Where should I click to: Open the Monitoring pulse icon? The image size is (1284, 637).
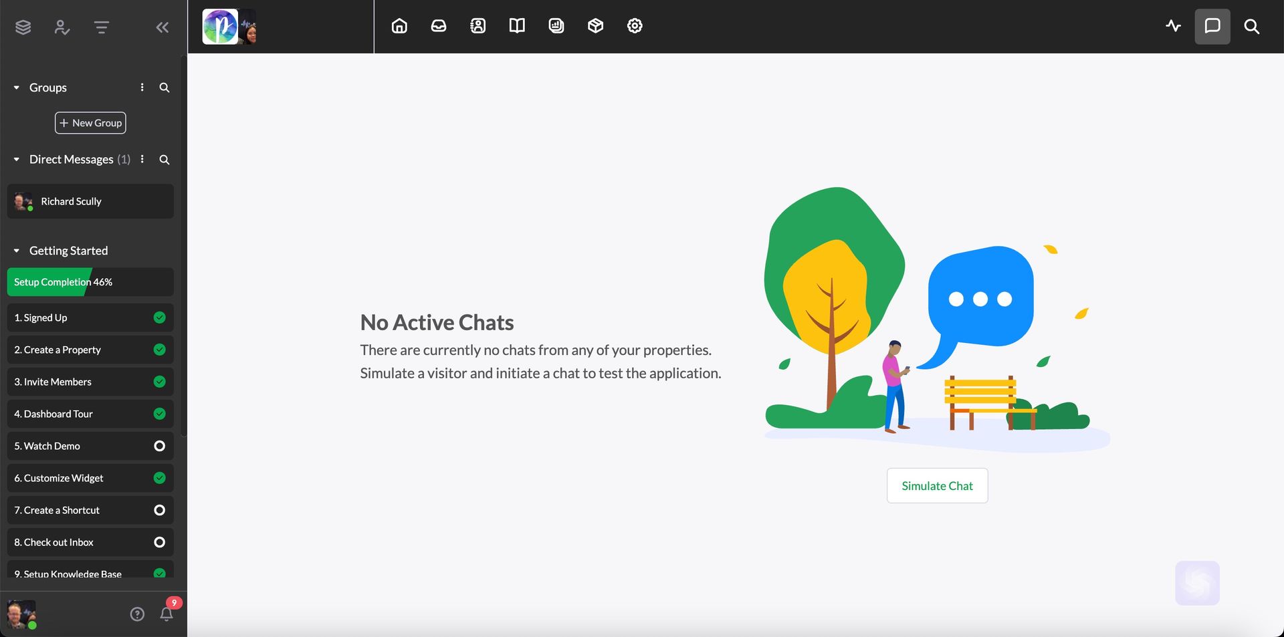pyautogui.click(x=1174, y=26)
